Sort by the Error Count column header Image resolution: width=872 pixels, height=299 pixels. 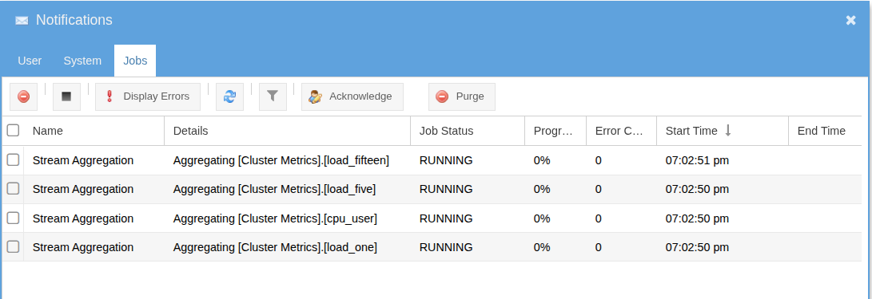[621, 131]
